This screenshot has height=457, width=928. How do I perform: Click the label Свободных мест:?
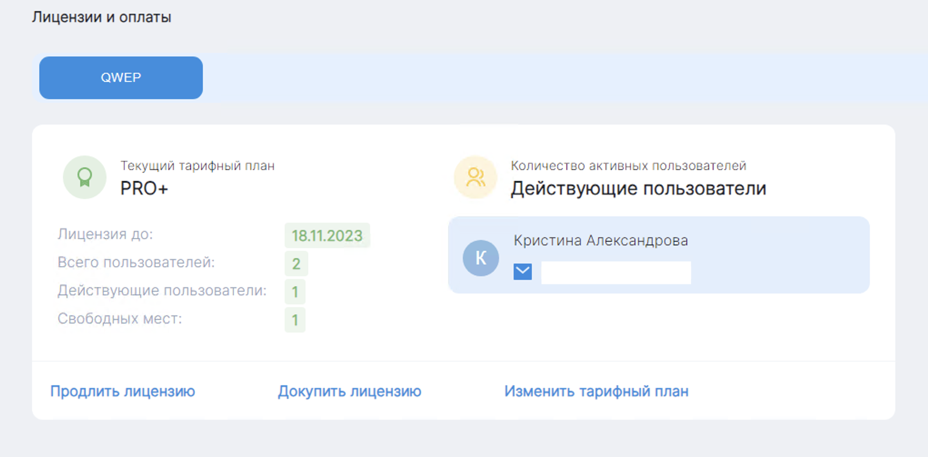(120, 319)
